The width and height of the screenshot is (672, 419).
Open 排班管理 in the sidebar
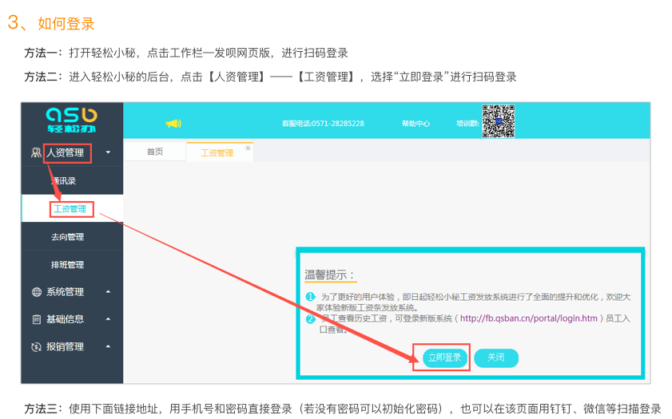pyautogui.click(x=67, y=264)
